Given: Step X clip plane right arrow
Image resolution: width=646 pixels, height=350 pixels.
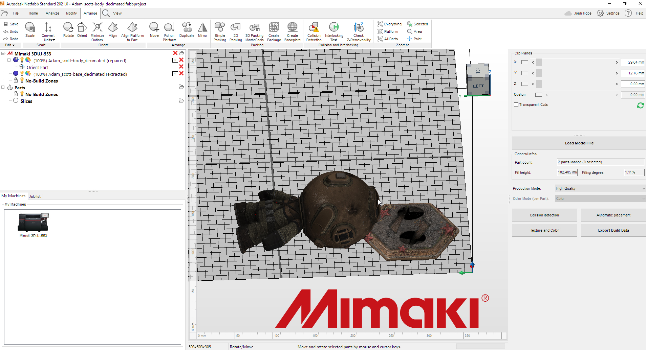Looking at the screenshot, I should (x=617, y=62).
